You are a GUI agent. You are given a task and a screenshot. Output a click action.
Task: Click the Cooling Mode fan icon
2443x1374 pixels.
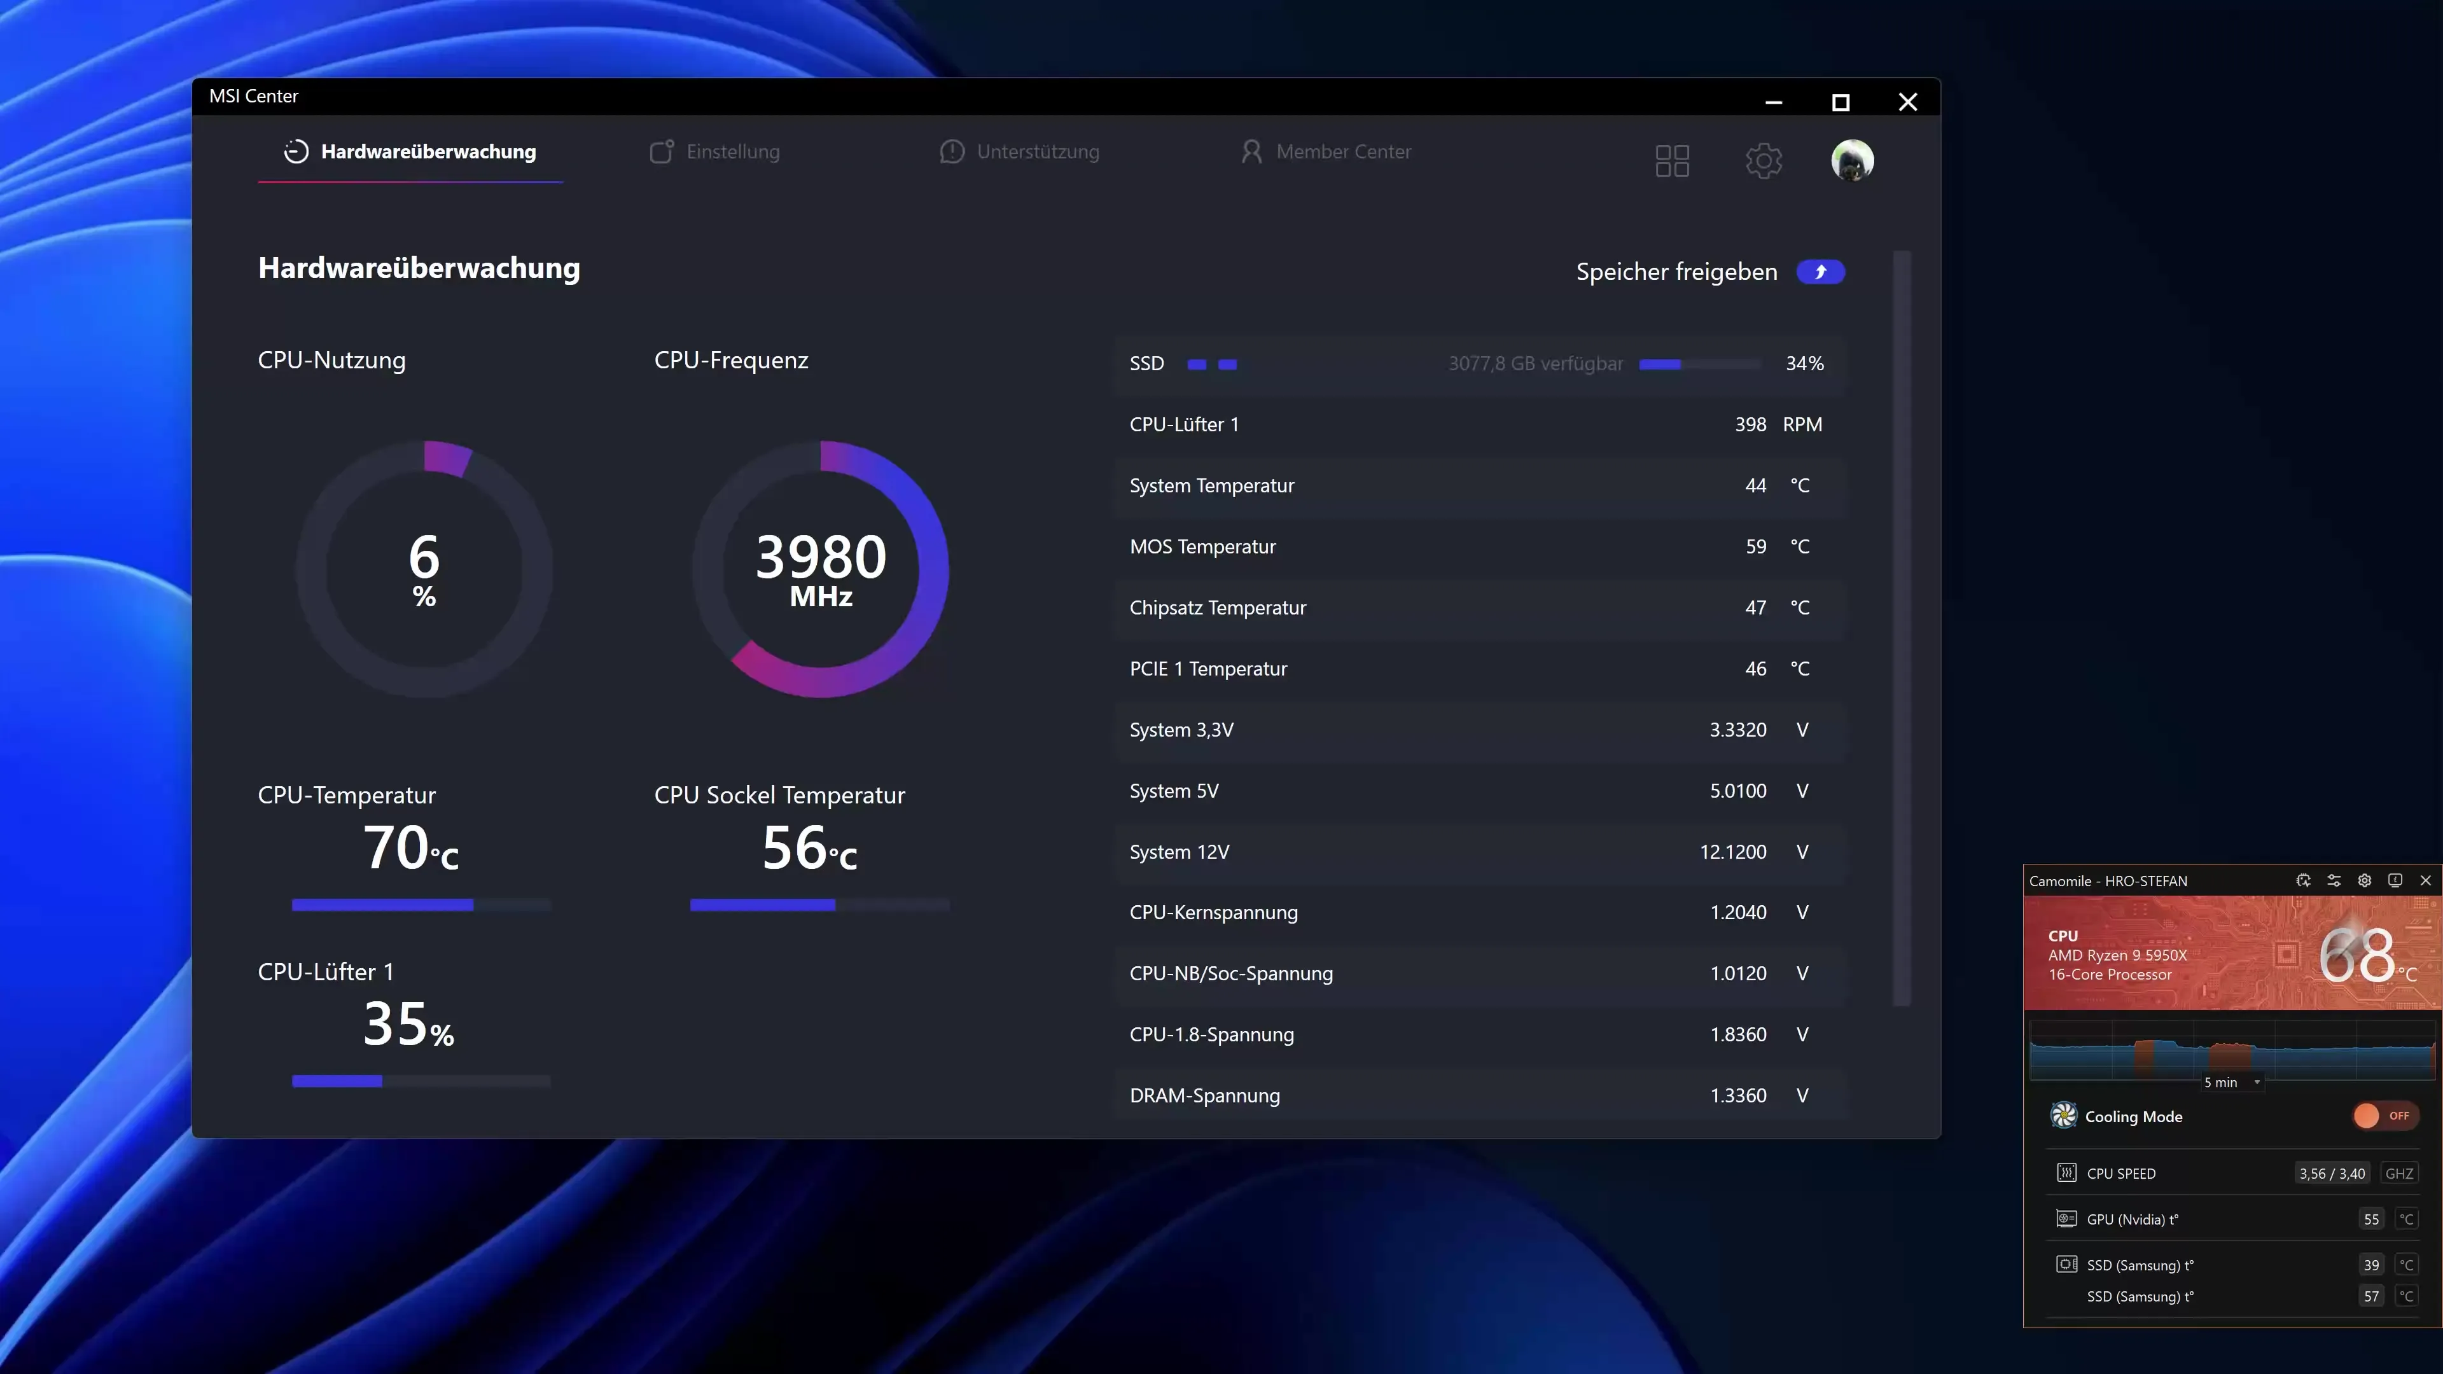[x=2064, y=1115]
